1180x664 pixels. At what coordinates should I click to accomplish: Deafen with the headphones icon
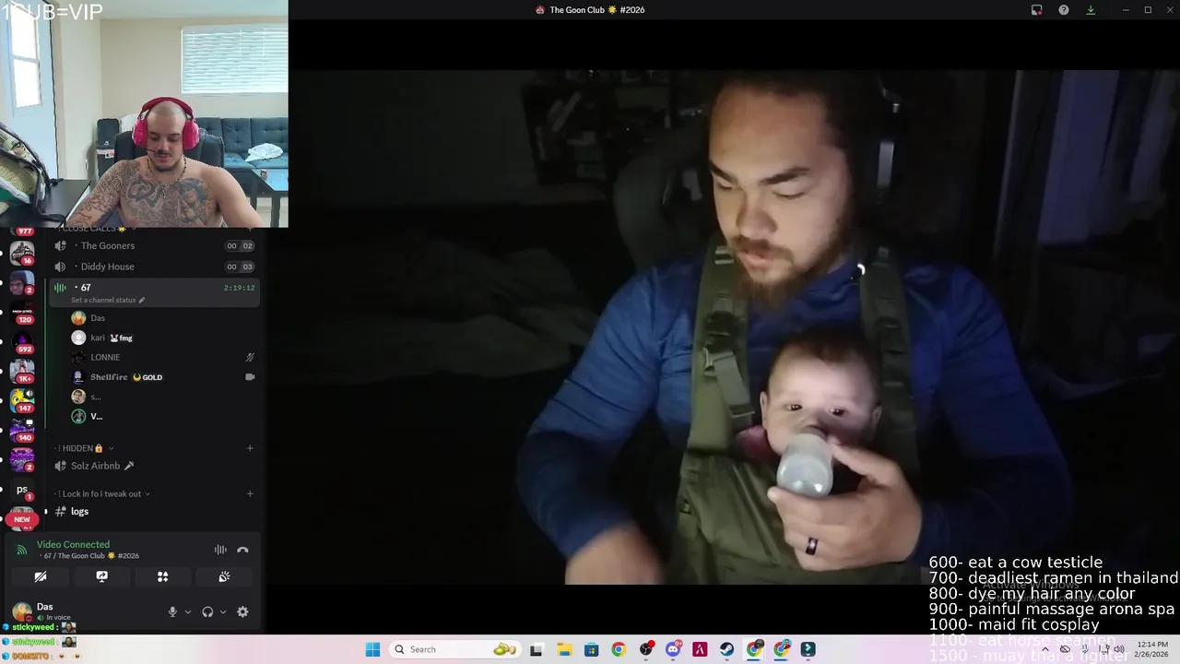point(207,611)
